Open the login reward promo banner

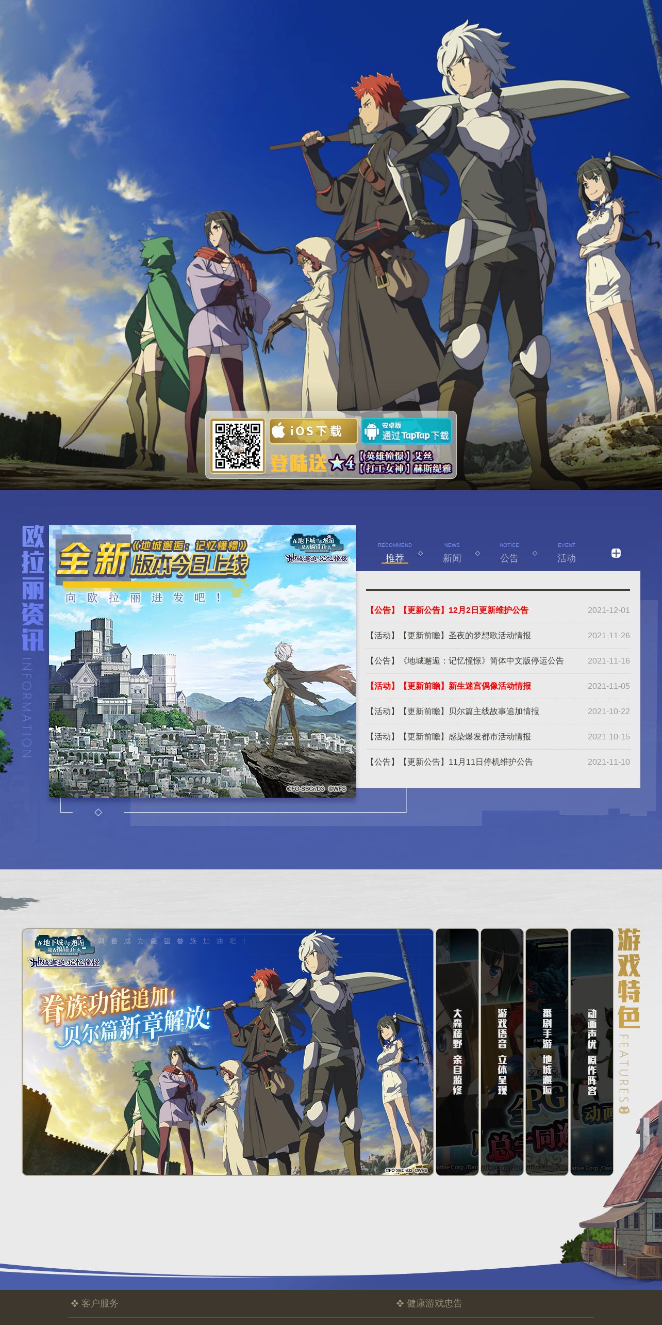click(360, 462)
